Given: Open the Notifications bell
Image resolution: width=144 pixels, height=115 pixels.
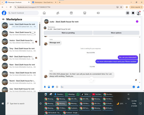Looking at the screenshot, I should [x=133, y=13].
